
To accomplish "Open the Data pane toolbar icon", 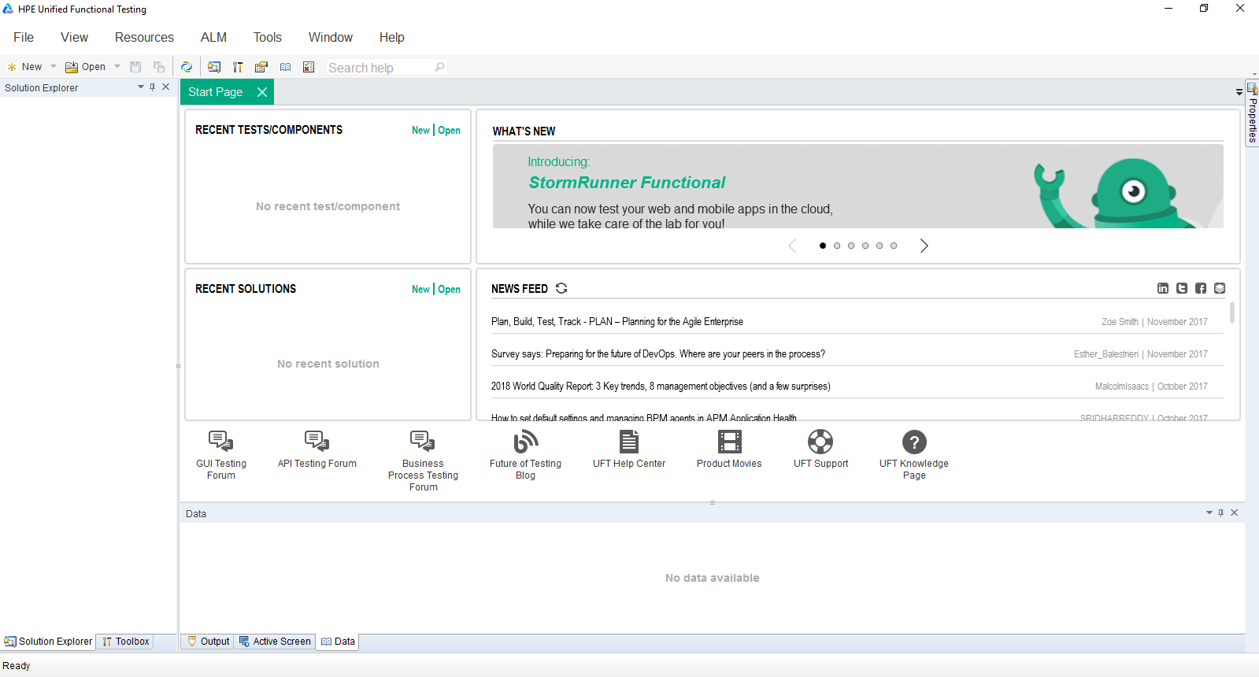I will point(285,68).
